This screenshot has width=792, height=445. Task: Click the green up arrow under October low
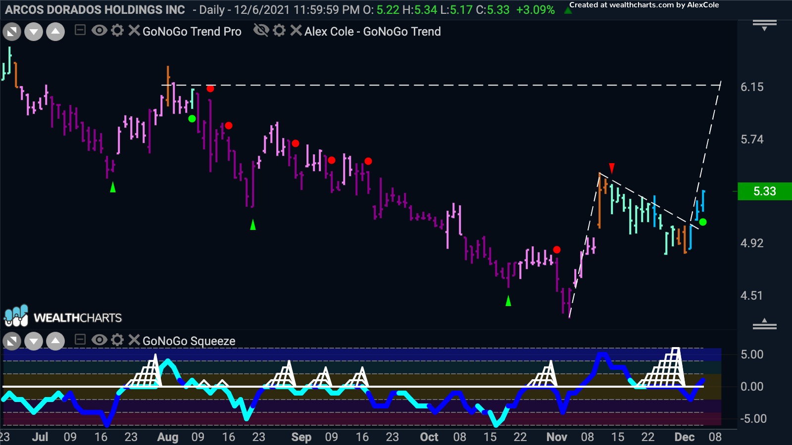pyautogui.click(x=508, y=301)
